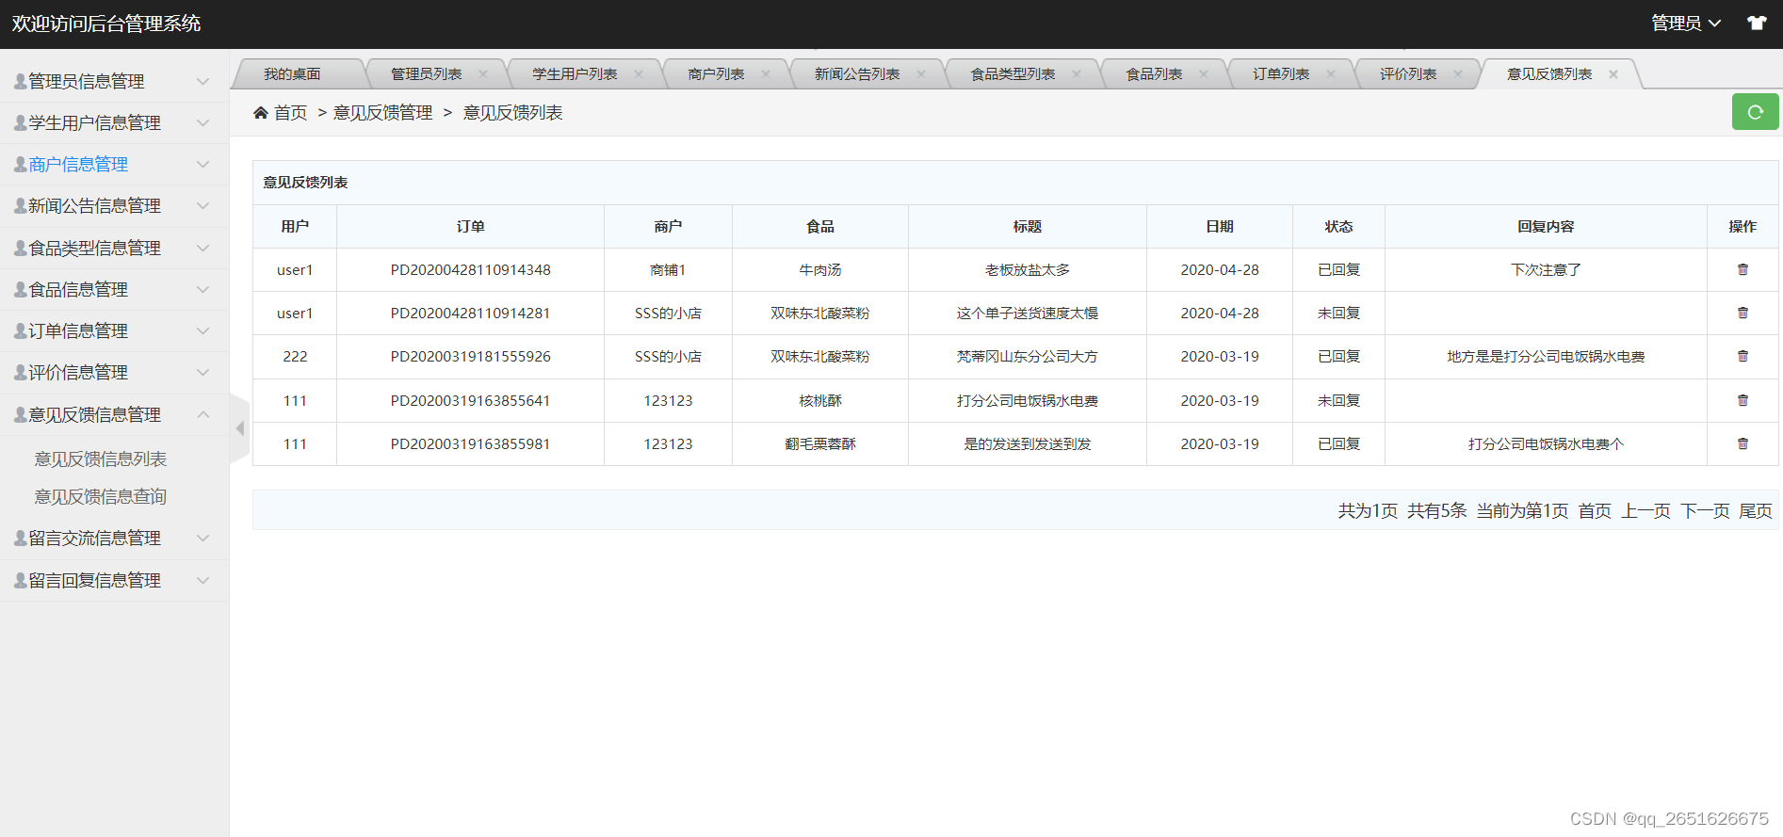Expand 学生用户信息管理 menu
Screen dimensions: 1783x837
point(114,123)
